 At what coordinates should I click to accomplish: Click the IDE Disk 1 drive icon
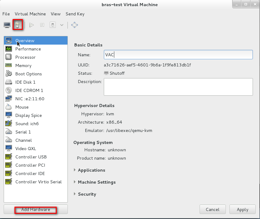tap(9, 82)
